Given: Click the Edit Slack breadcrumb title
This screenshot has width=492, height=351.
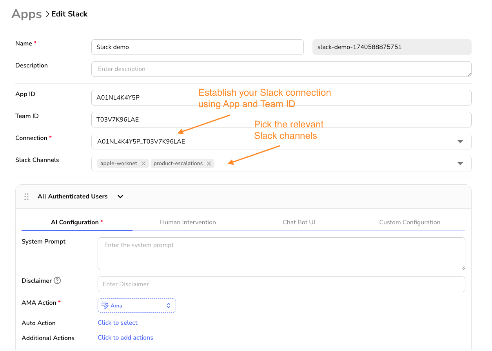Looking at the screenshot, I should click(69, 14).
